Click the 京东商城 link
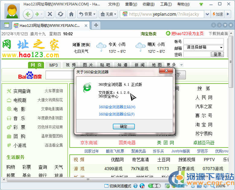Image resolution: width=235 pixels, height=190 pixels. (x=89, y=143)
